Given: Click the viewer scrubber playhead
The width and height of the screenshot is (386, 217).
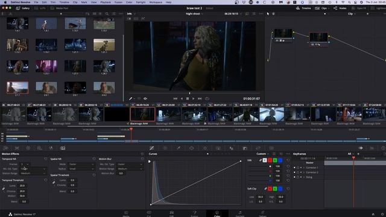Looking at the screenshot, I should click(189, 93).
